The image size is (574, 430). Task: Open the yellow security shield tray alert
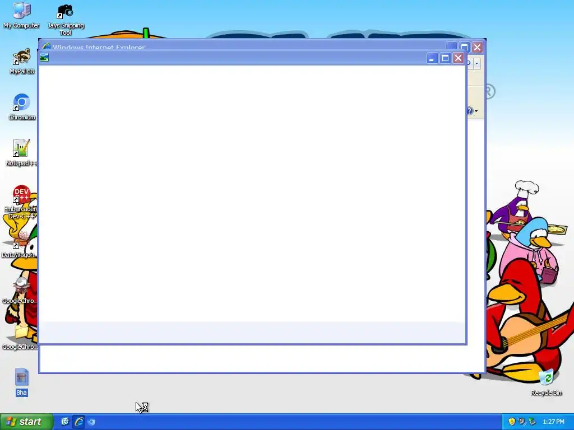pyautogui.click(x=512, y=422)
